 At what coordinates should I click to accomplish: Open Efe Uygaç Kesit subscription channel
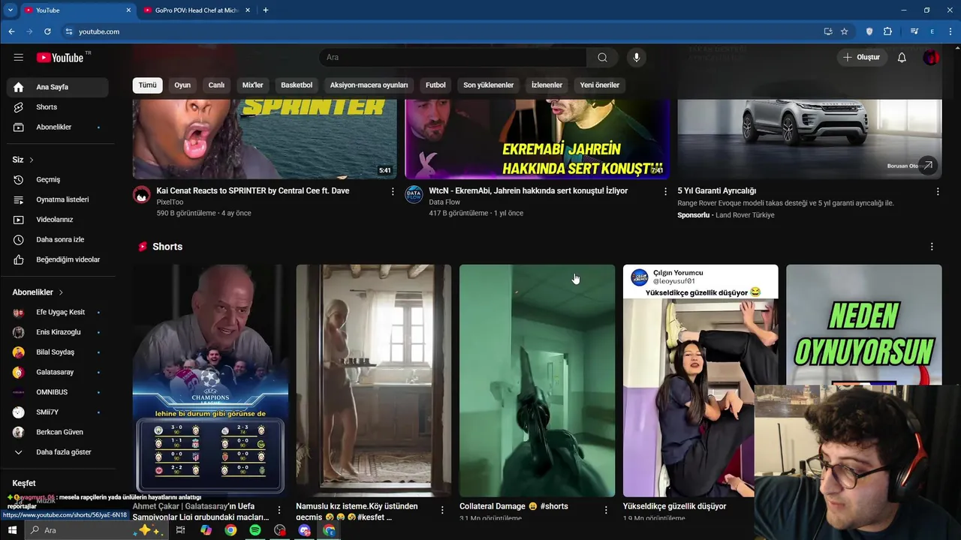57,312
